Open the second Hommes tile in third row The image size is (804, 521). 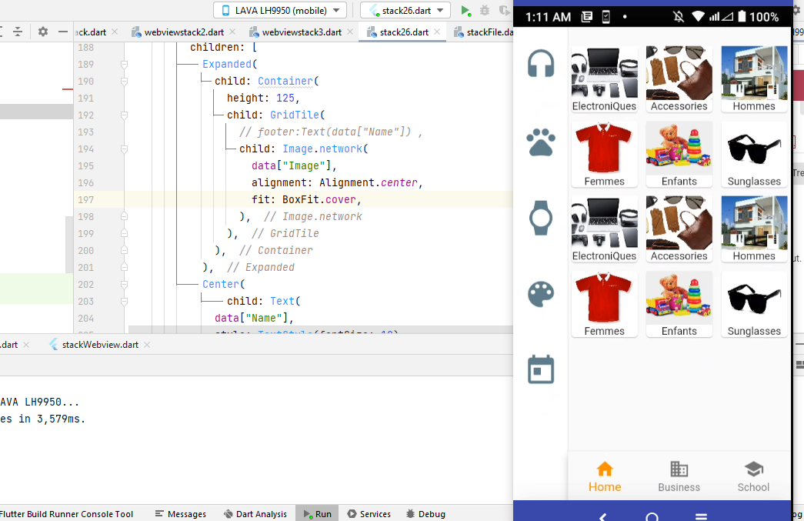(x=754, y=229)
